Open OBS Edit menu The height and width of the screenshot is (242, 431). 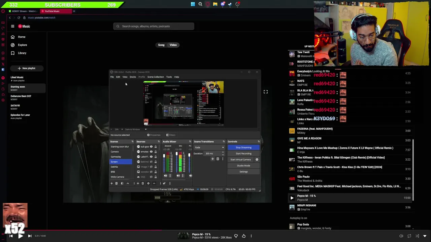pyautogui.click(x=118, y=77)
